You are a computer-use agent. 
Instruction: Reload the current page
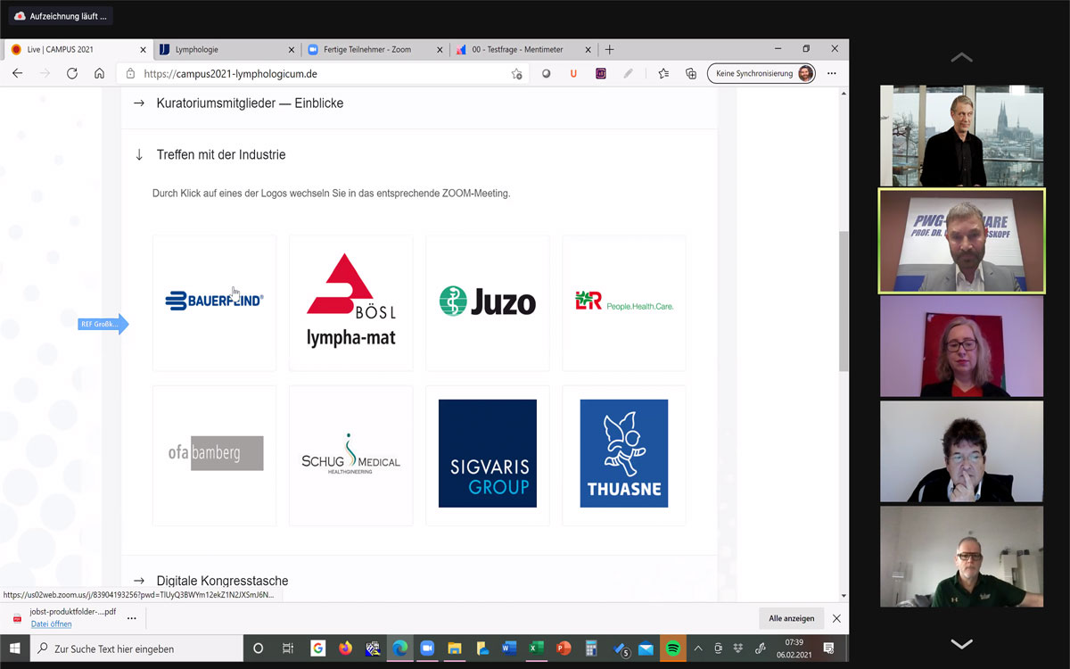(72, 73)
